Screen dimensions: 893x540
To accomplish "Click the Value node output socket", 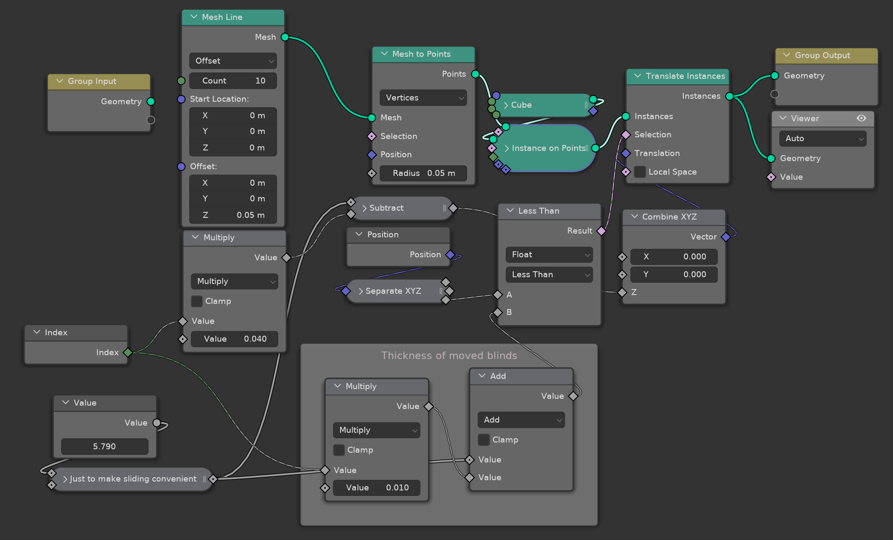I will click(157, 423).
